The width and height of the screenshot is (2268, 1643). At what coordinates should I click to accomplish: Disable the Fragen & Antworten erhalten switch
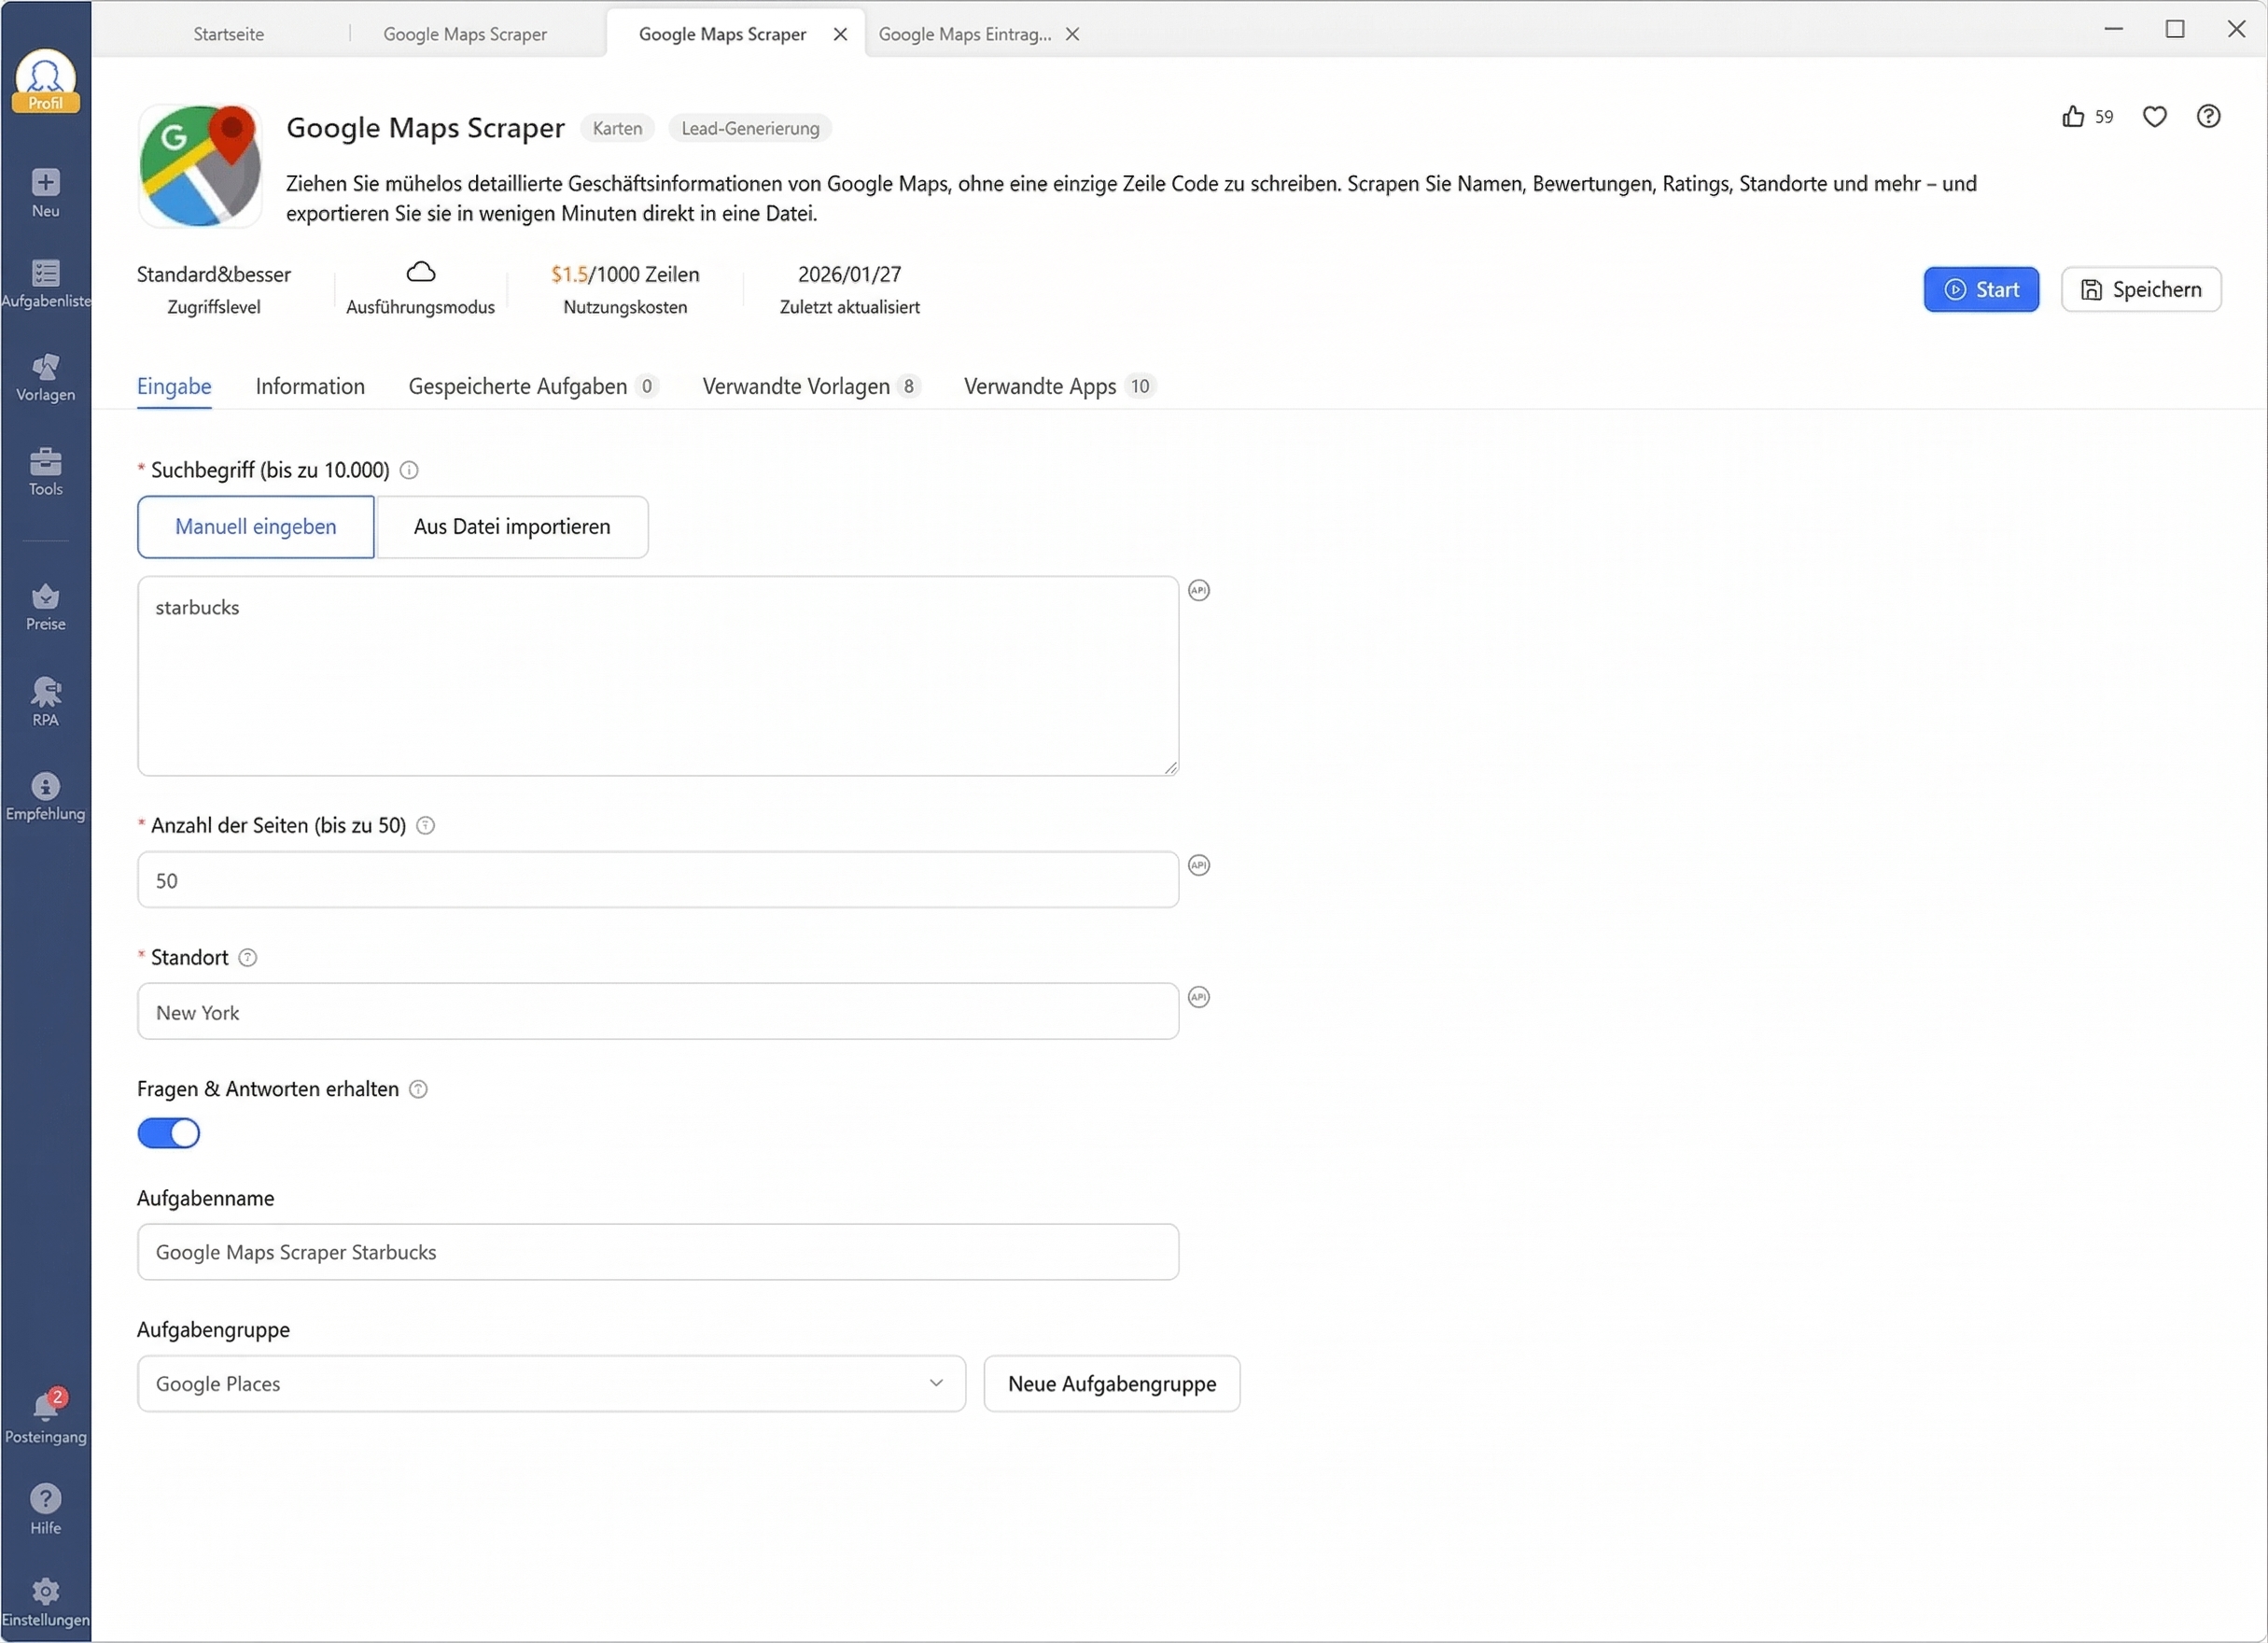169,1133
